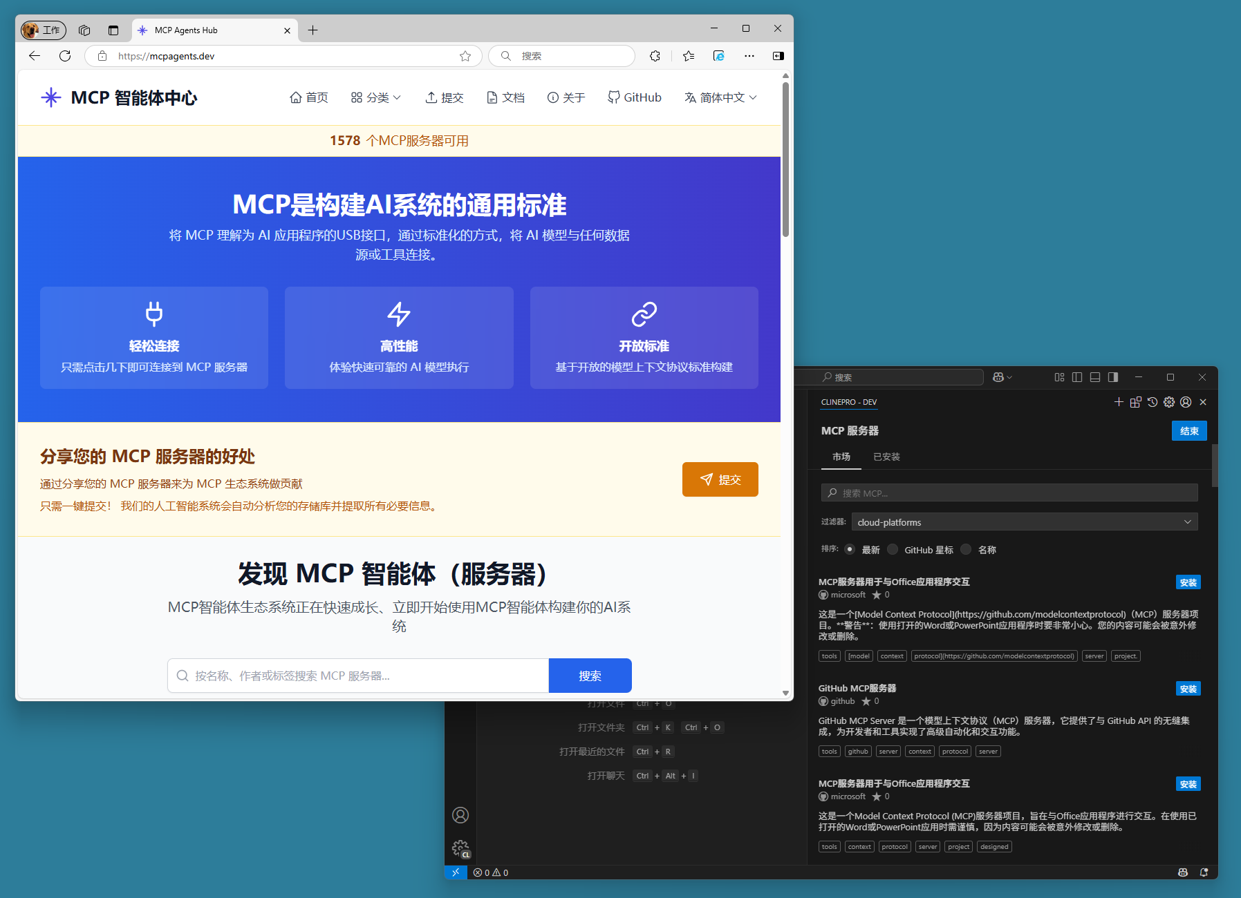The image size is (1241, 898).
Task: Select the GitHub 星标 sort radio button
Action: coord(893,549)
